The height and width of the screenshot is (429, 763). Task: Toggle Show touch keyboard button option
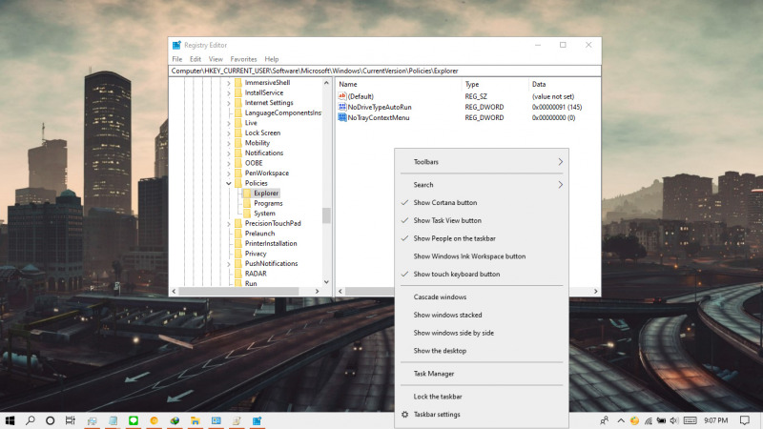click(x=482, y=274)
